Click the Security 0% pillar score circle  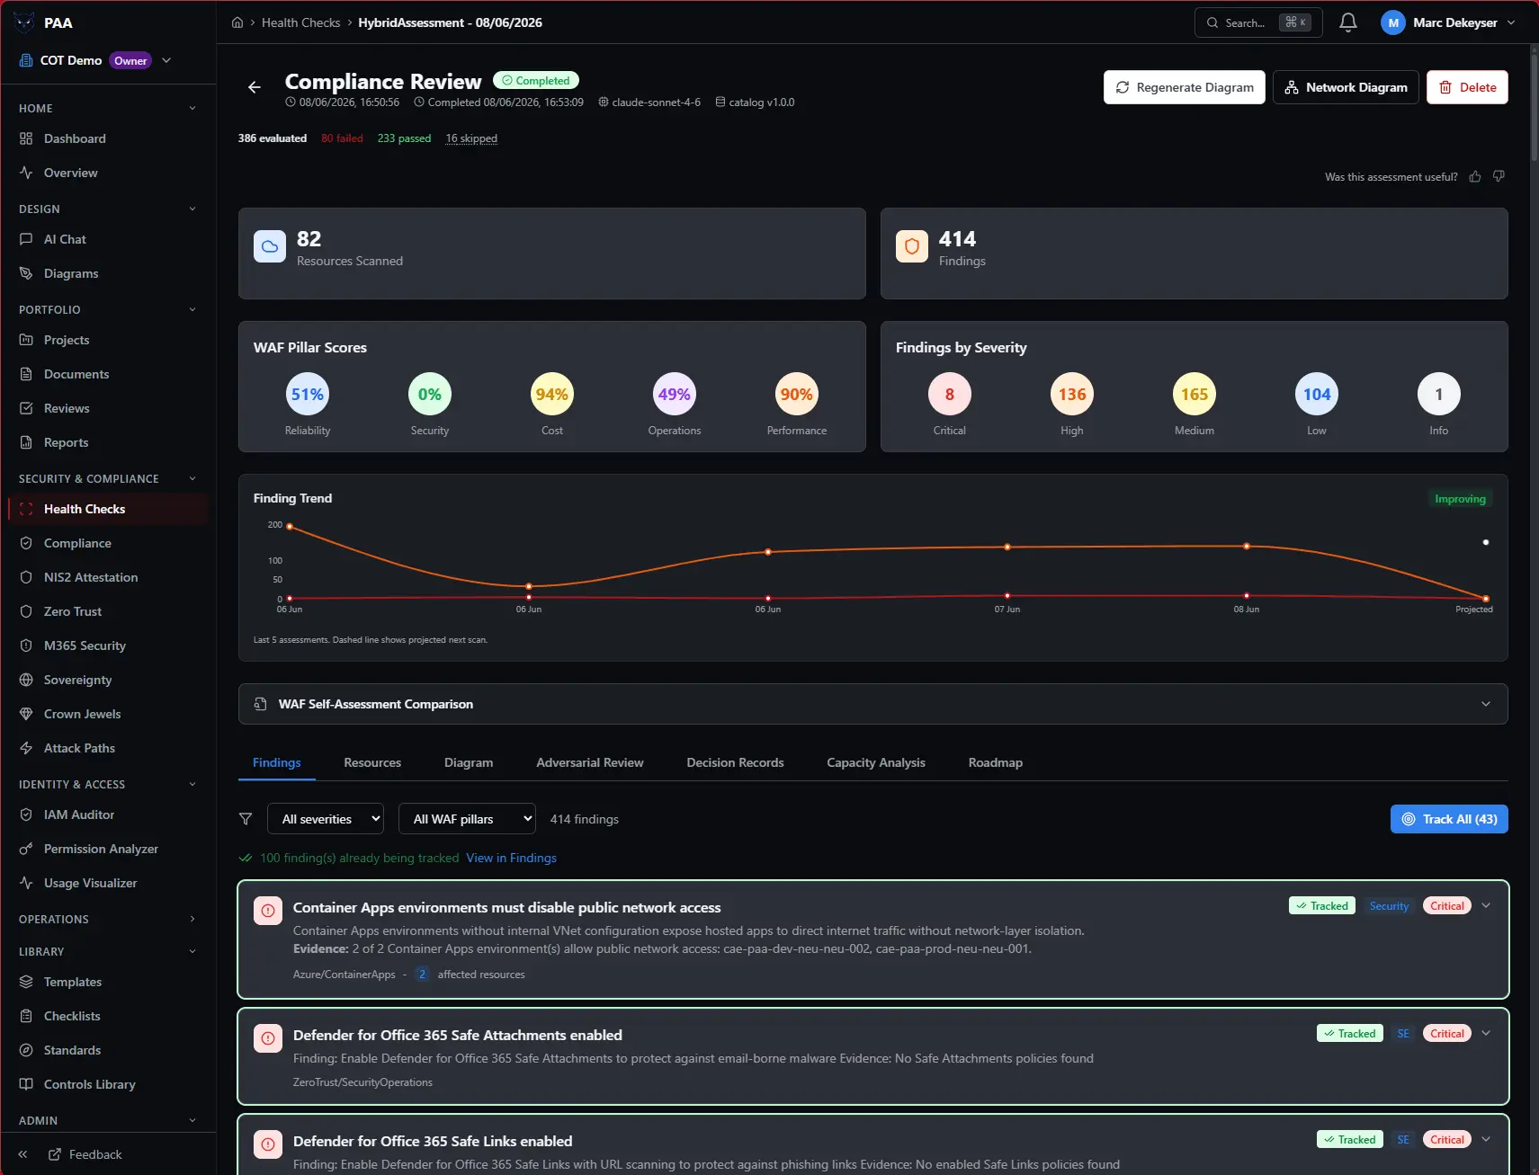pyautogui.click(x=430, y=394)
